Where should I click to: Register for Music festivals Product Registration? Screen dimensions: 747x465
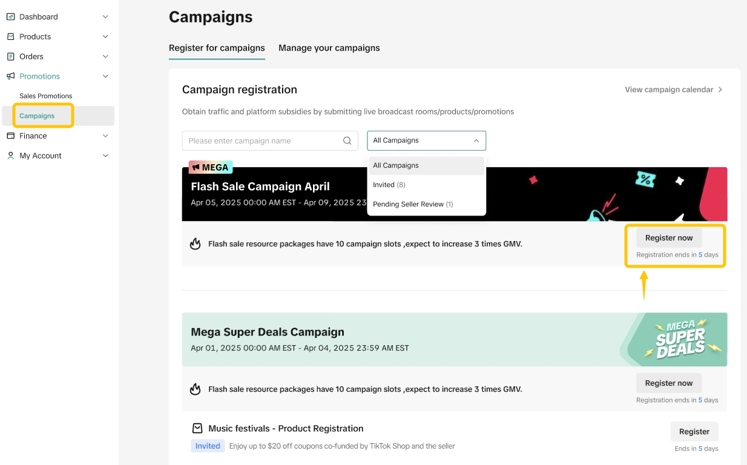click(x=694, y=432)
